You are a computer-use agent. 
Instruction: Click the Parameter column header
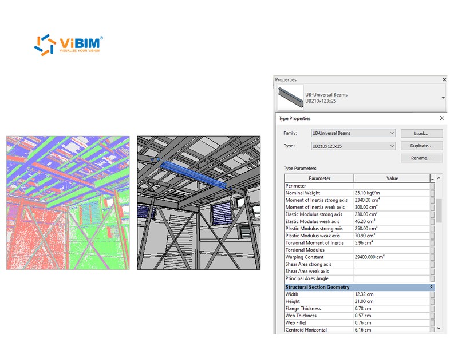(x=319, y=178)
